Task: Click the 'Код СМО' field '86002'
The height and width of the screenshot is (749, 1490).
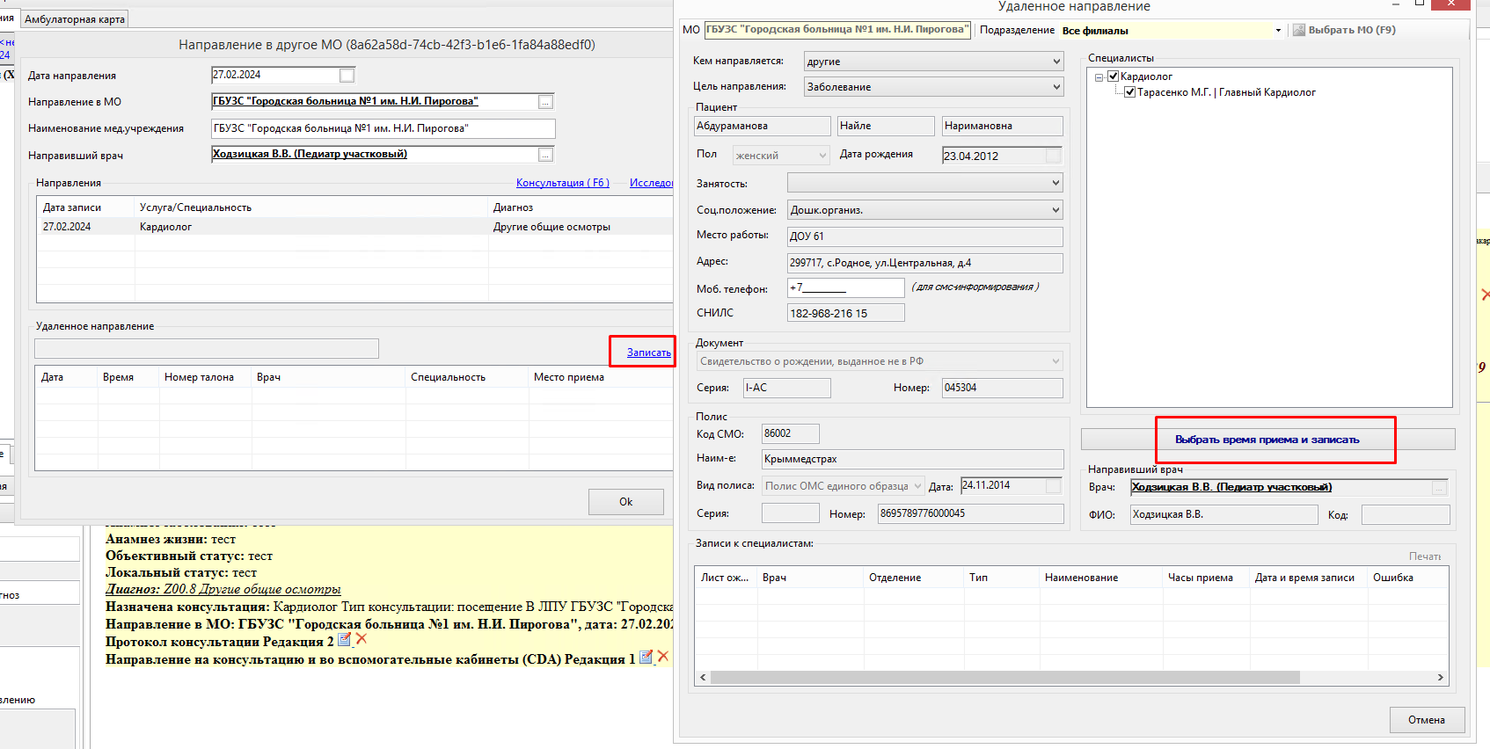Action: pyautogui.click(x=791, y=433)
